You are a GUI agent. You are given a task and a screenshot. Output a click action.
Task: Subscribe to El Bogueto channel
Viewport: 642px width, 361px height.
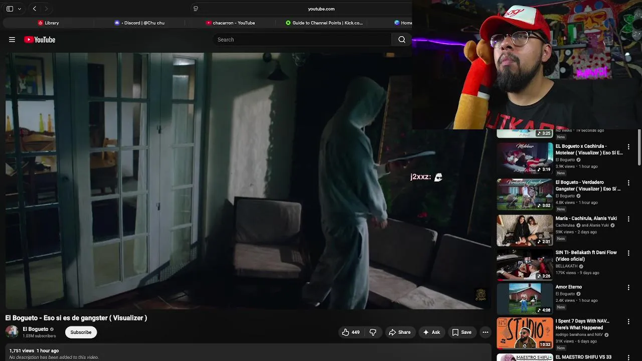coord(81,332)
